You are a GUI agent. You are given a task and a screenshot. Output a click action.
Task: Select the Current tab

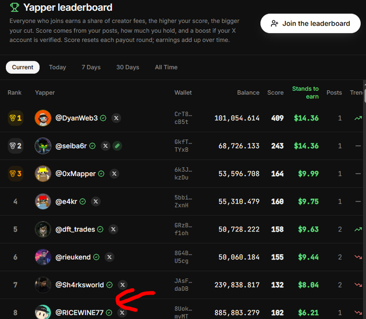(x=23, y=67)
